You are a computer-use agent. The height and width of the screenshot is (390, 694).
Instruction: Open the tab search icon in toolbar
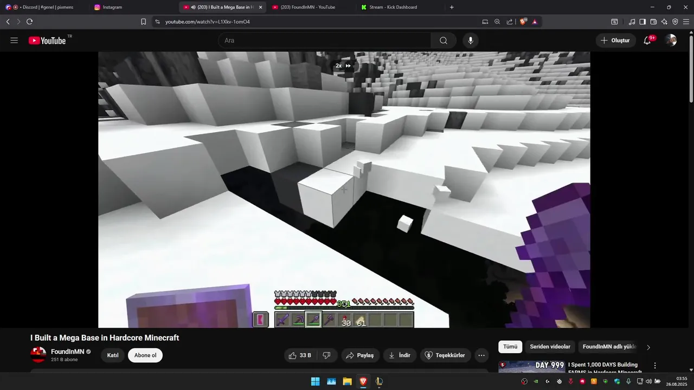(614, 22)
